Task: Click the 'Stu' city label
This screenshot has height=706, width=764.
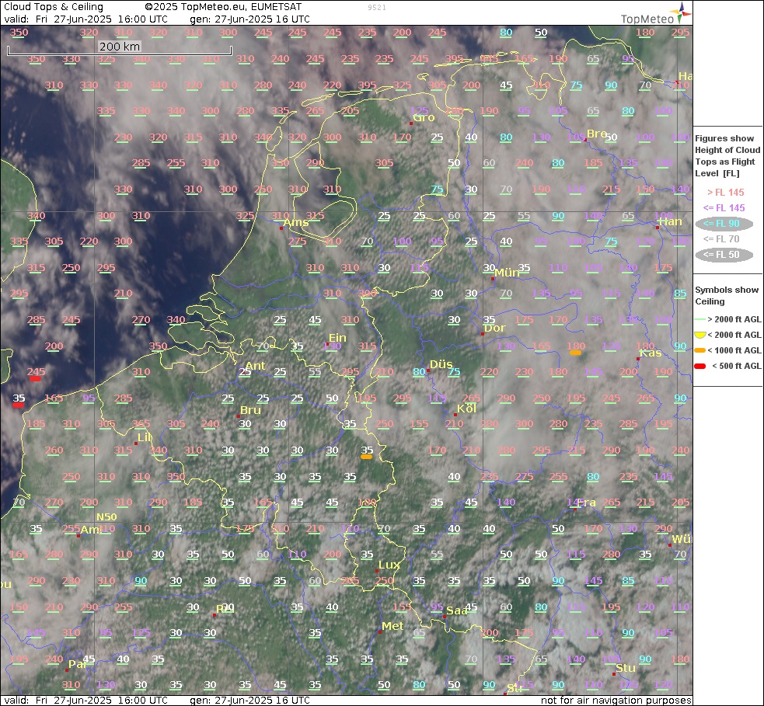Action: click(x=626, y=668)
